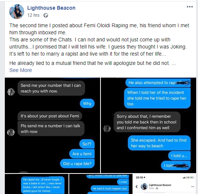Click sender avatar beside 'Sorry about that' message
The width and height of the screenshot is (198, 194).
(x=107, y=129)
